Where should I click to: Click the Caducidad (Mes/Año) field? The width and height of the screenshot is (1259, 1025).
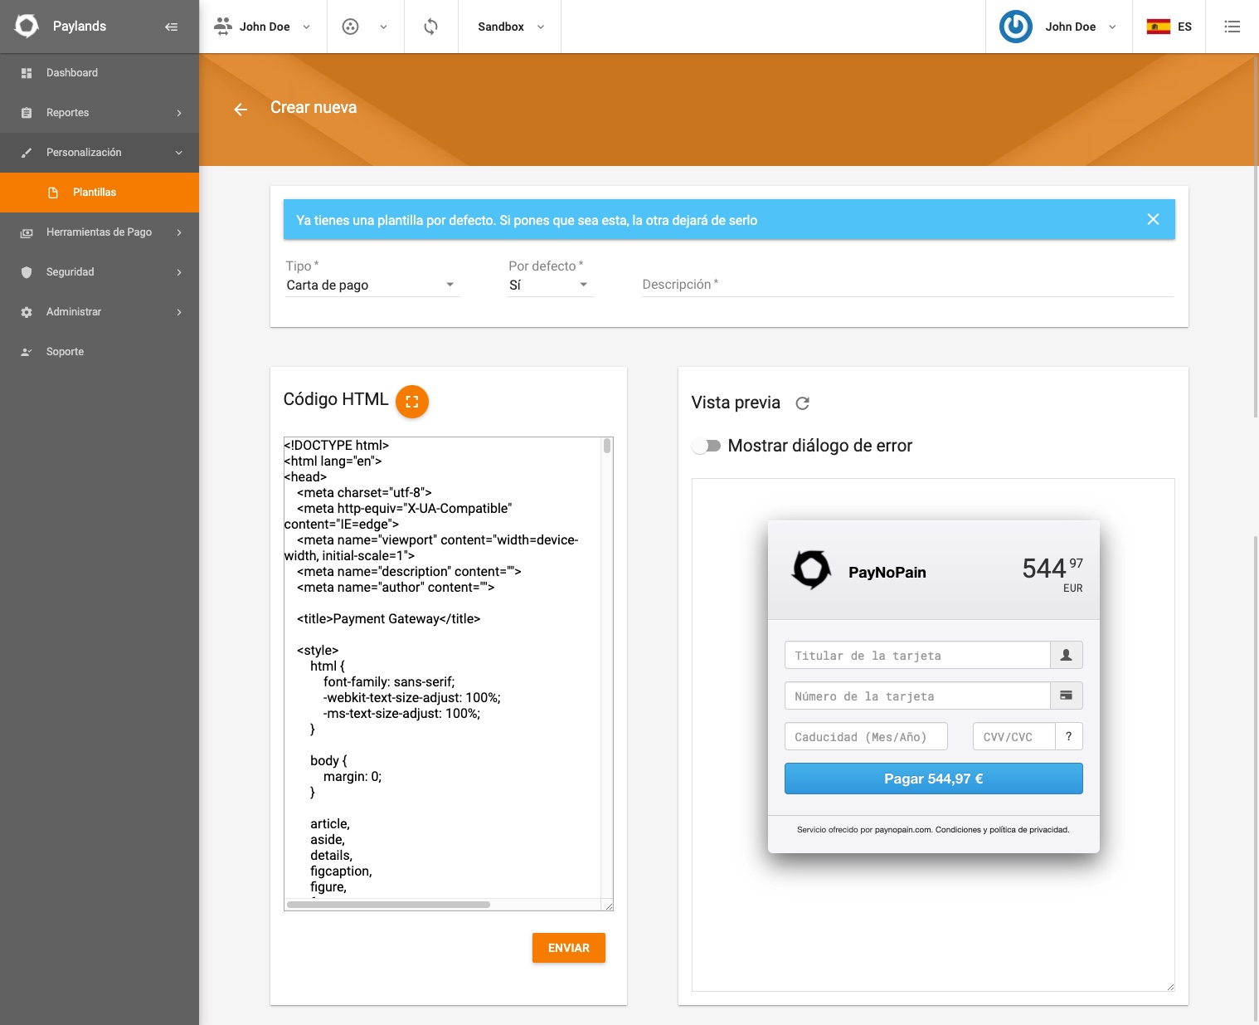tap(868, 737)
